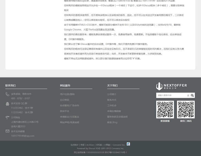Focus the 请输入搜索内容 search field
This screenshot has width=201, height=156.
pos(171,96)
